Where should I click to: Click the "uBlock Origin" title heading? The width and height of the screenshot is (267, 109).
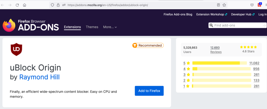[x=35, y=68]
